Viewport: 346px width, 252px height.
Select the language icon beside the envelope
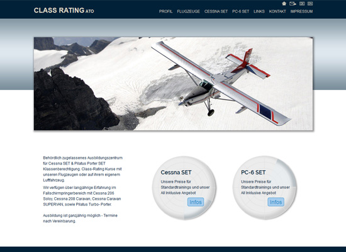coord(302,4)
